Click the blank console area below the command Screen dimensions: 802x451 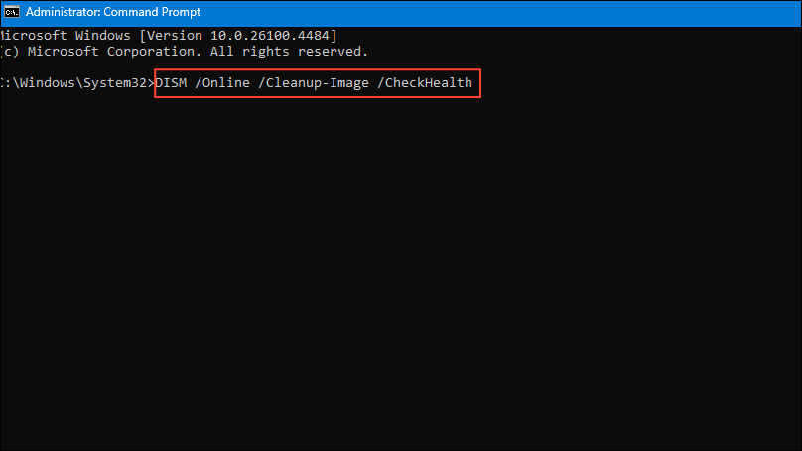397,278
